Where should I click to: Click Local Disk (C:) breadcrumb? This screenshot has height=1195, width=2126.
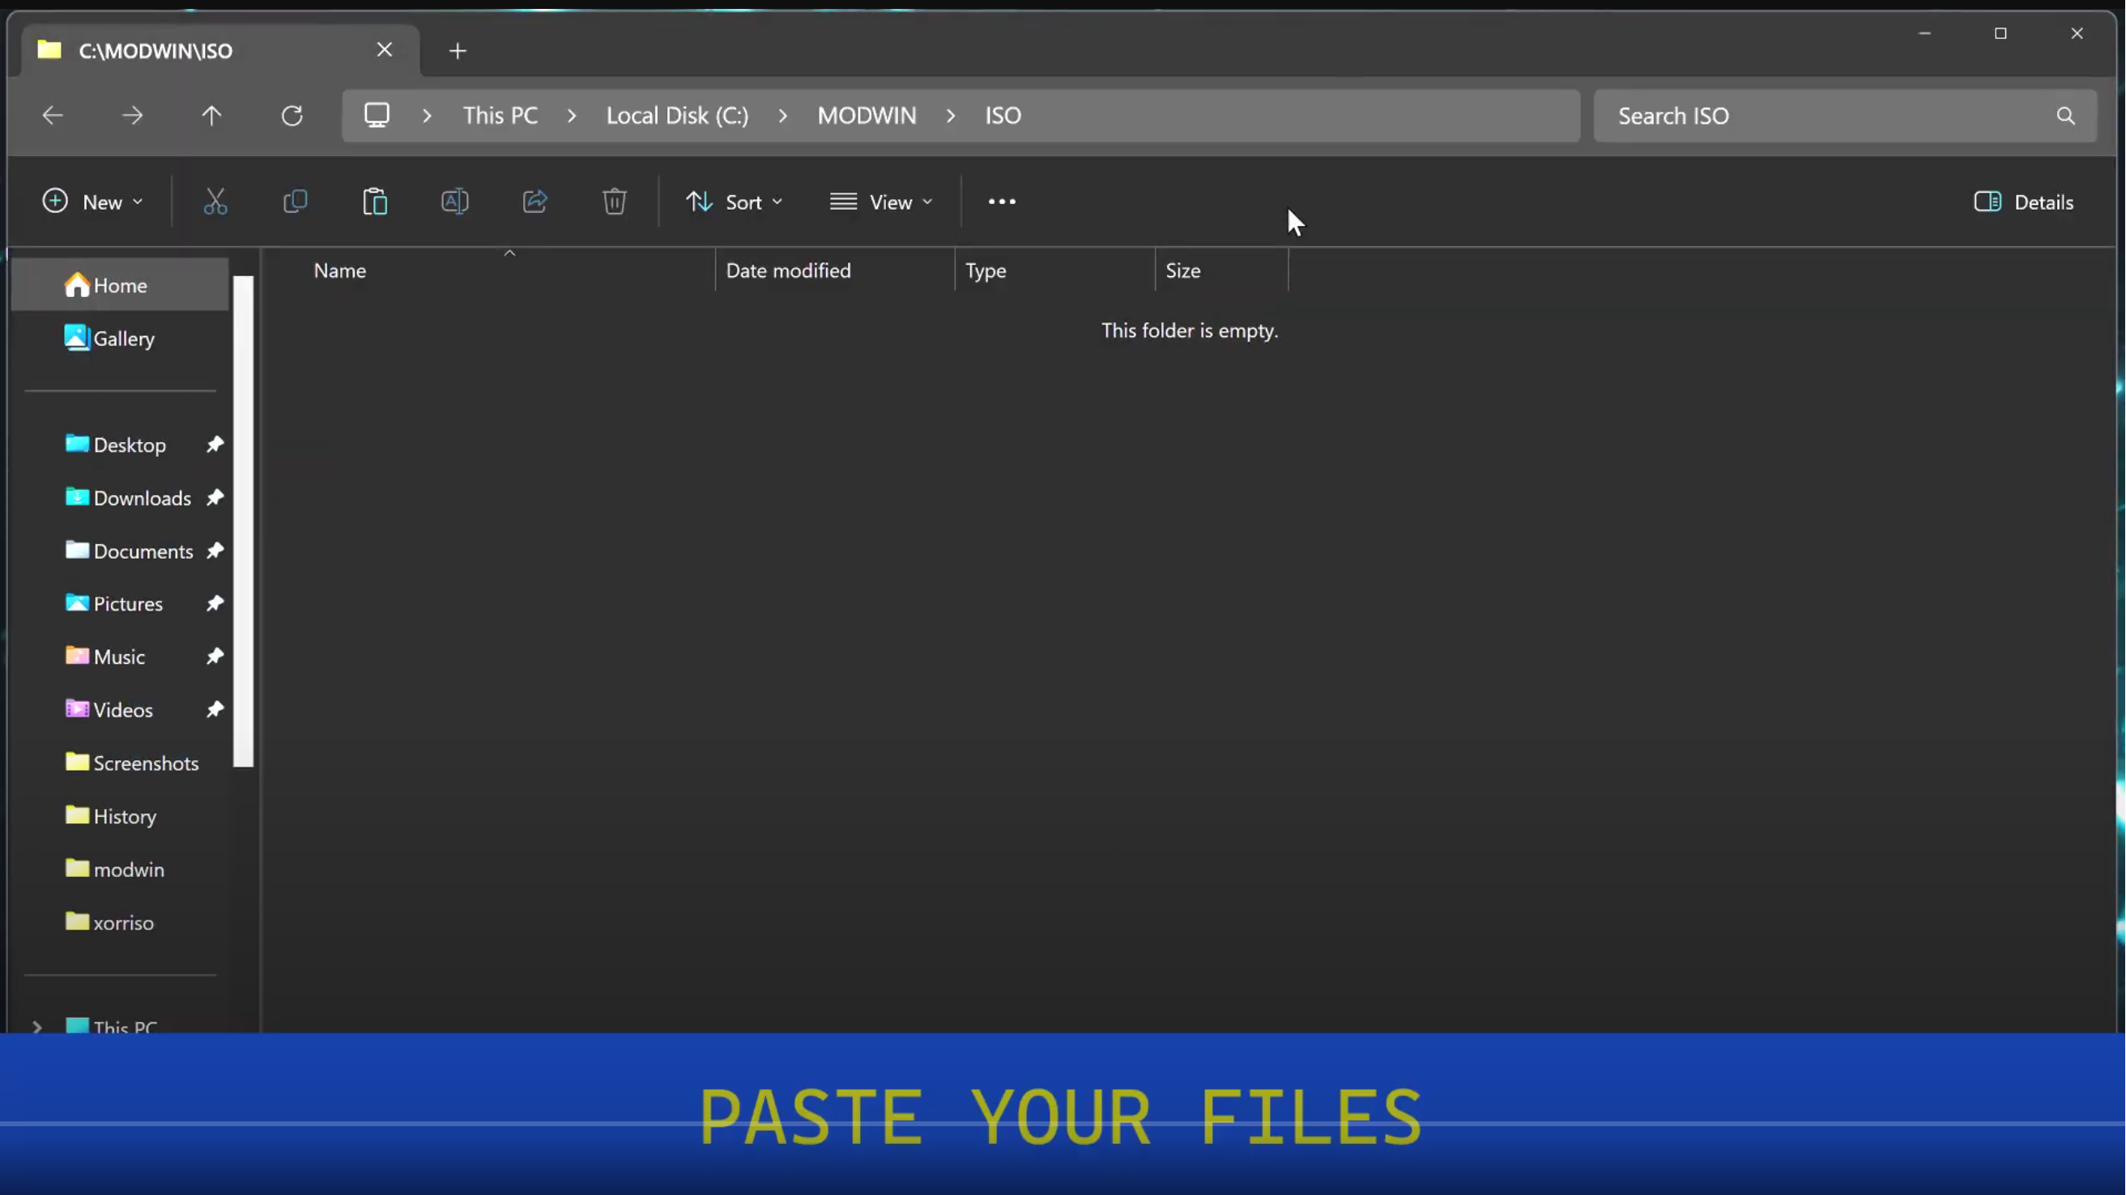click(x=678, y=116)
